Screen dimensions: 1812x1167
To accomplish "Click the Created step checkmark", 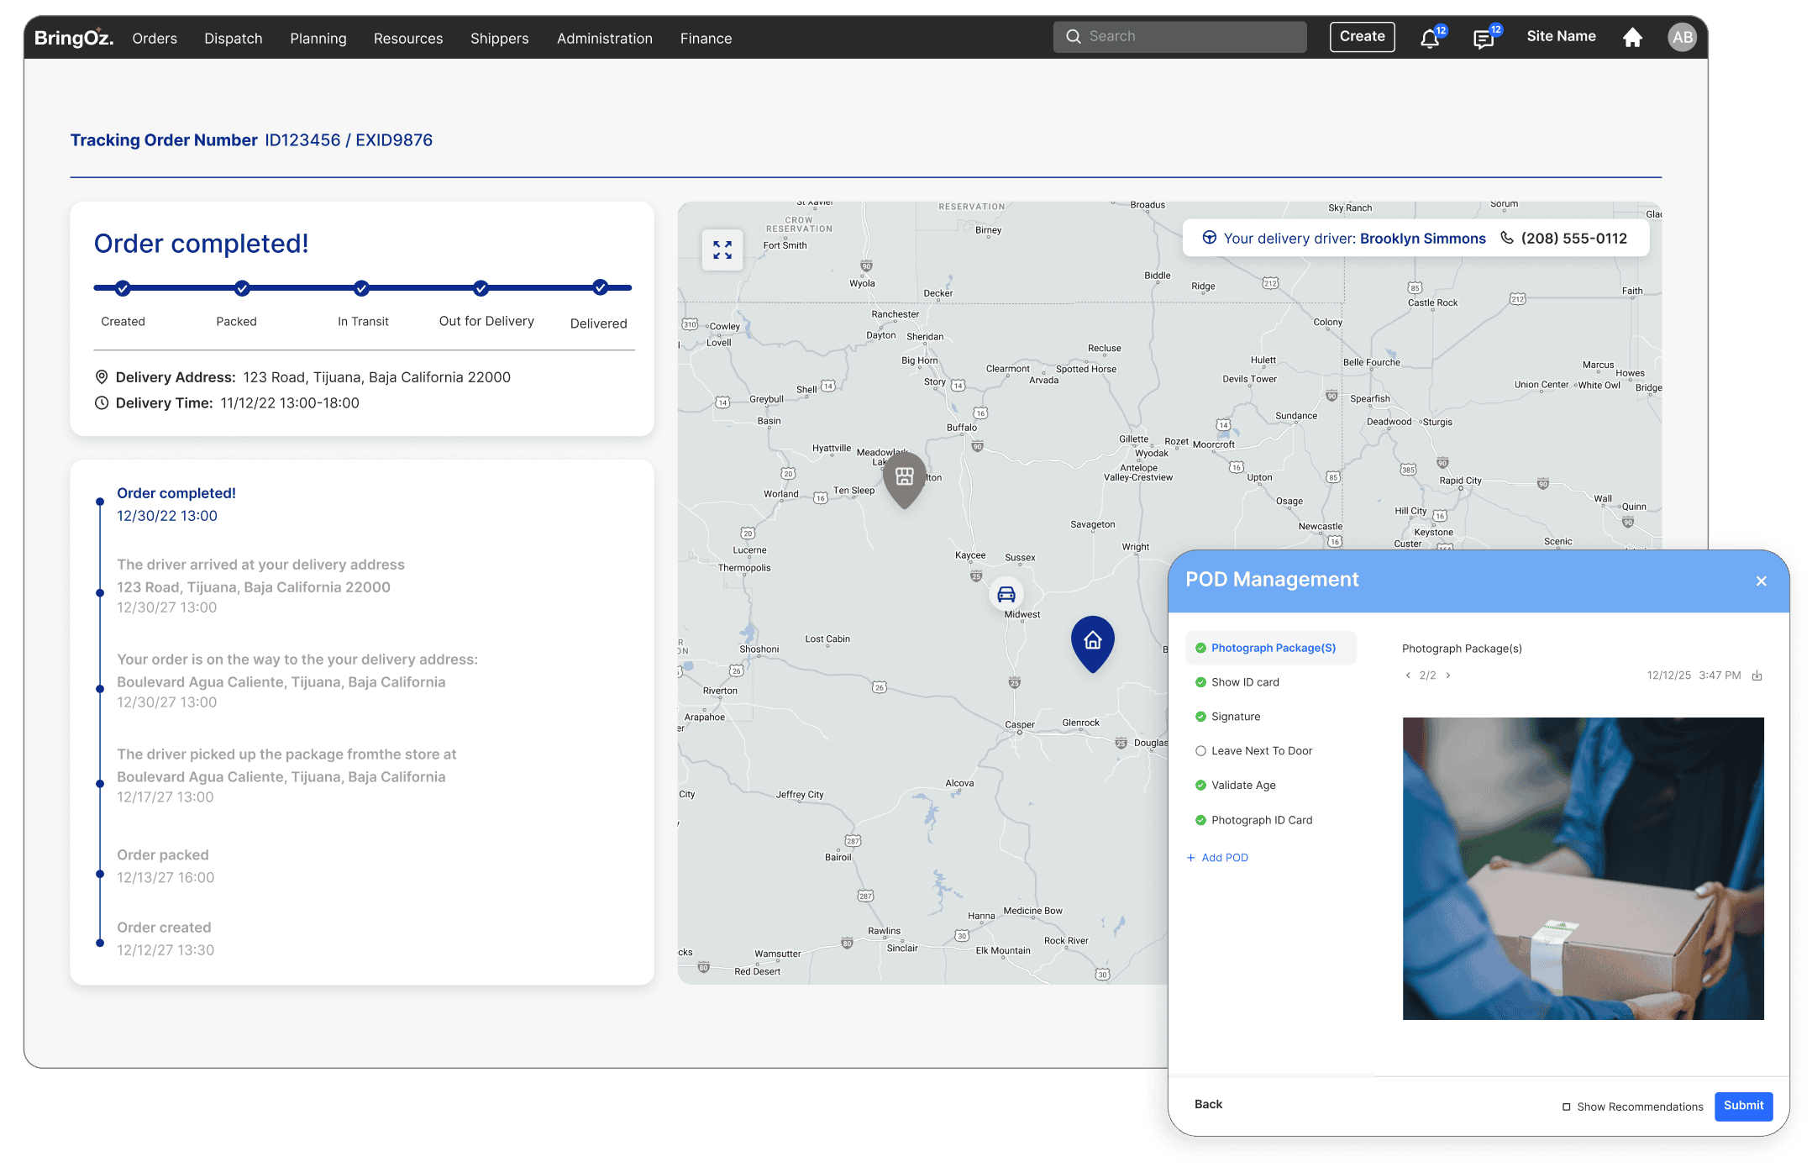I will (123, 288).
